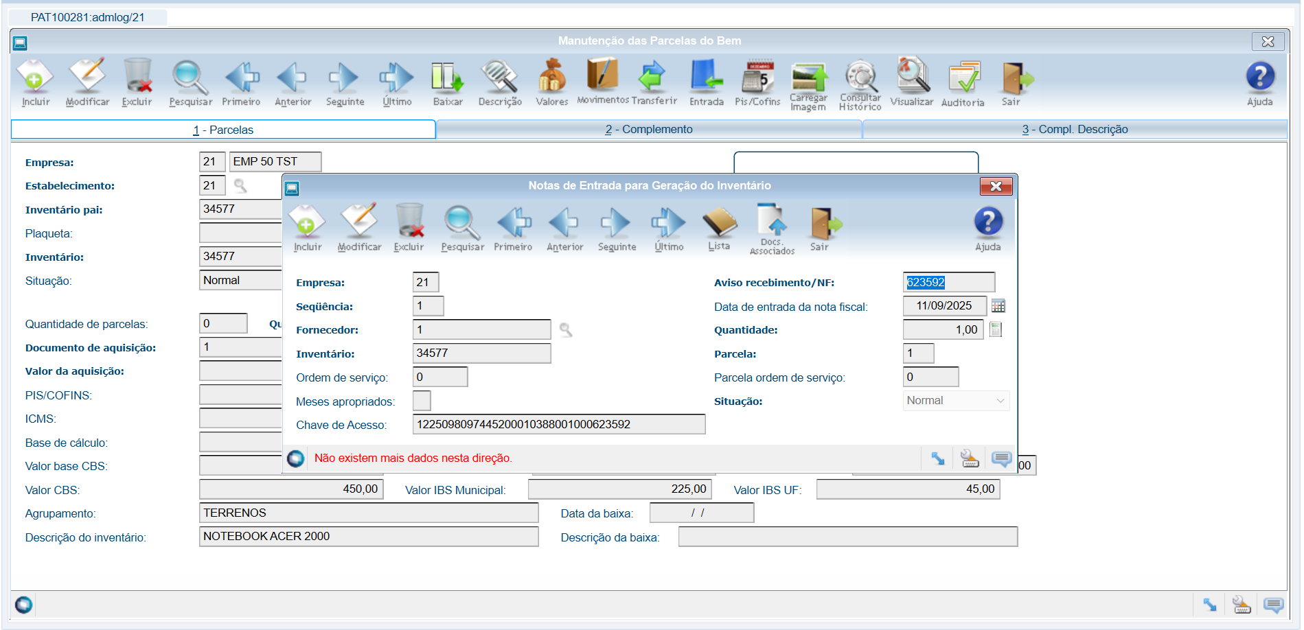
Task: Click Chave de Acesso input field
Action: click(x=559, y=424)
